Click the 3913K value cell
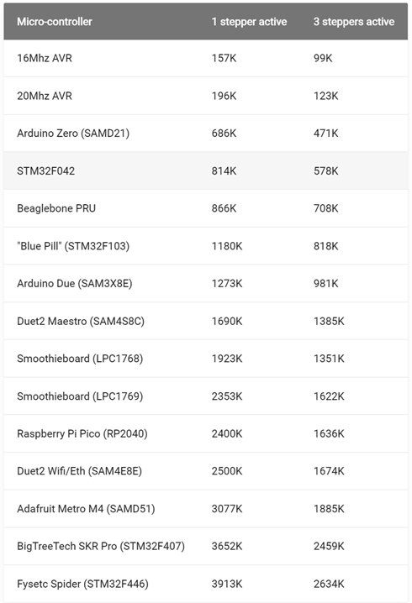 click(x=227, y=584)
